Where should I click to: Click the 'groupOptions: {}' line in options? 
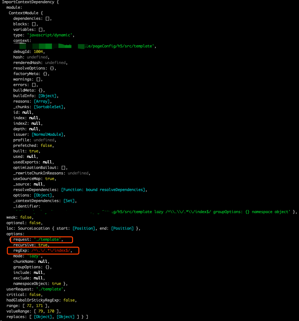32,267
